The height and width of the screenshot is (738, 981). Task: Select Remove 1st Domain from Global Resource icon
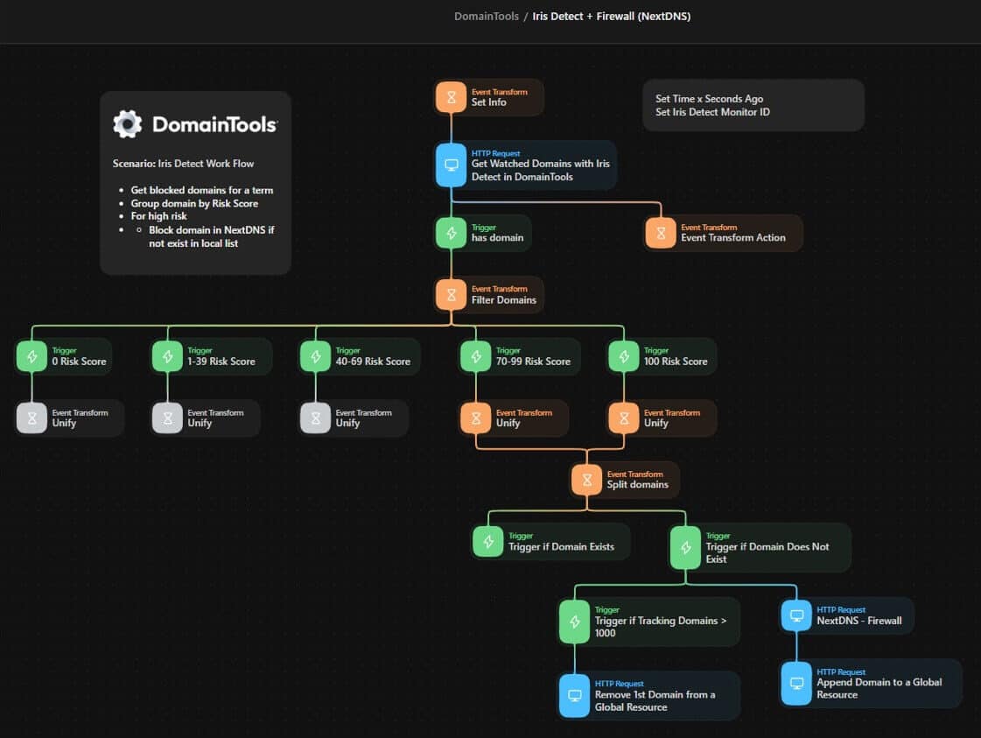click(574, 695)
